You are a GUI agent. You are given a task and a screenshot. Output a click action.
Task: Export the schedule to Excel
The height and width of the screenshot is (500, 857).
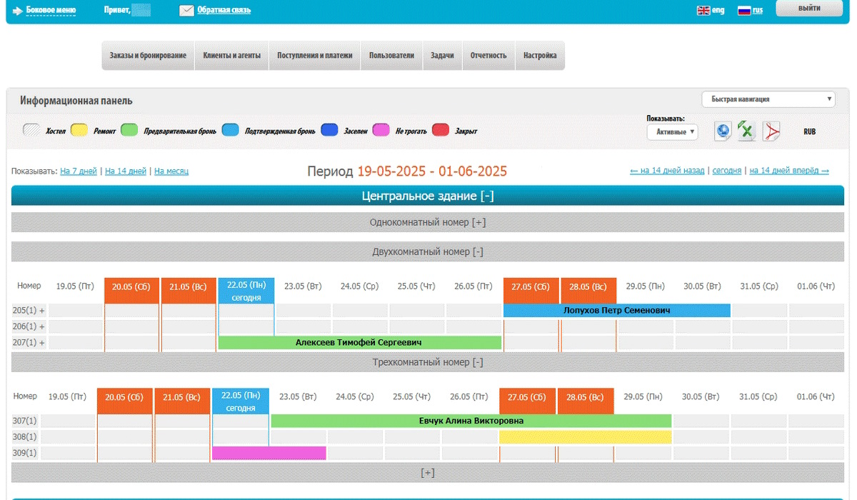[x=746, y=131]
